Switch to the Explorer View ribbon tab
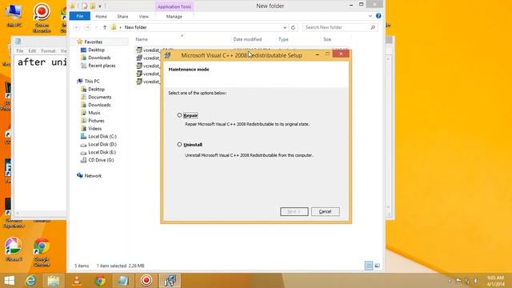The image size is (512, 288). coord(143,16)
